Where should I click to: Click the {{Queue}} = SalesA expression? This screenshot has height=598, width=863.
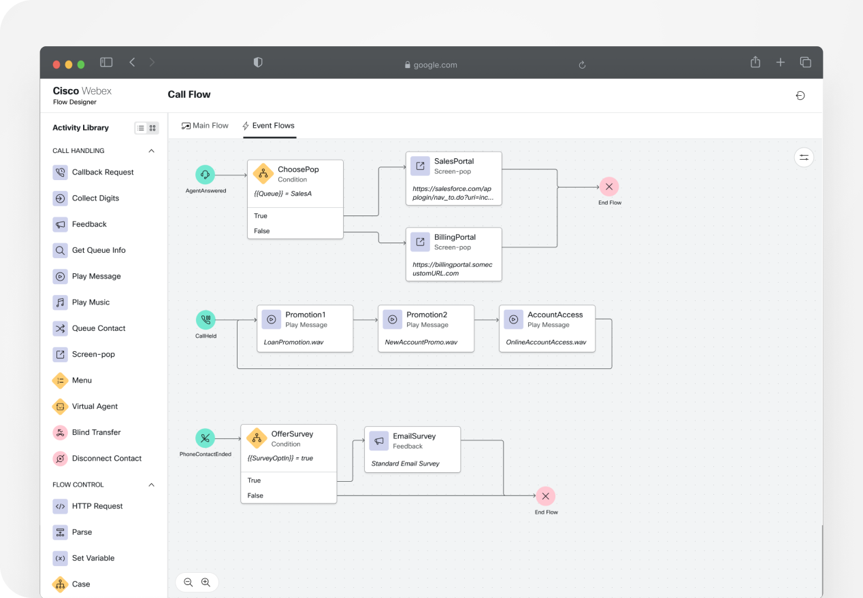coord(283,194)
